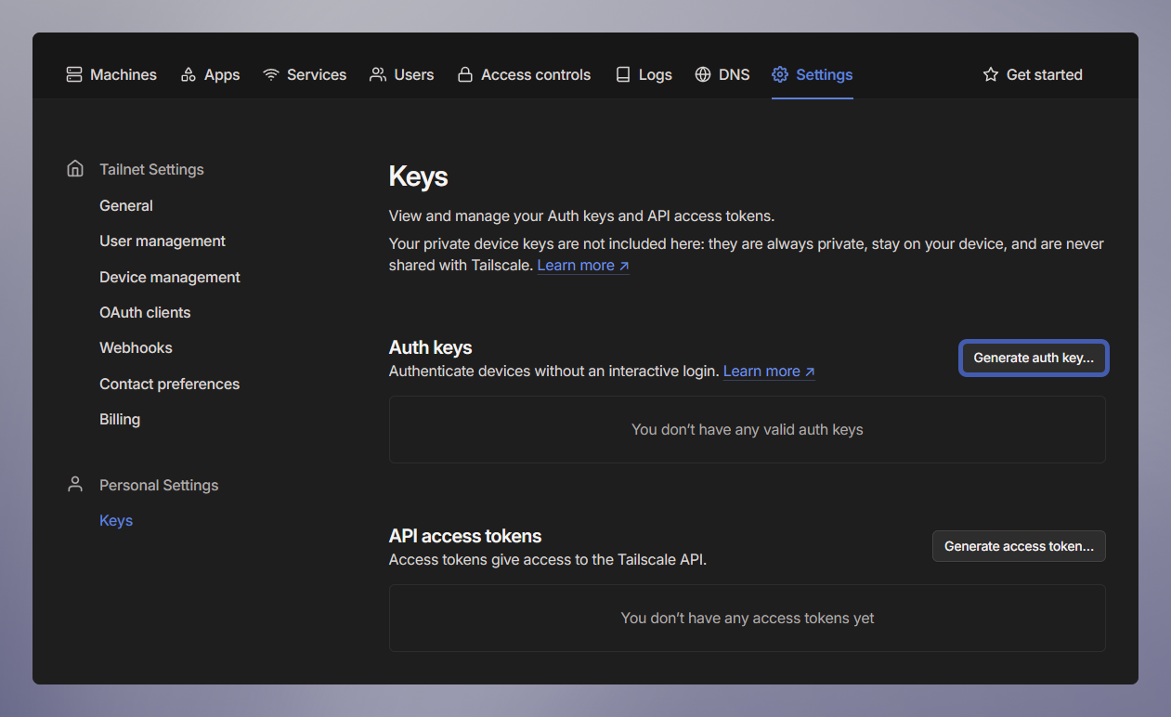The image size is (1171, 717).
Task: Go to User management settings
Action: pyautogui.click(x=163, y=241)
